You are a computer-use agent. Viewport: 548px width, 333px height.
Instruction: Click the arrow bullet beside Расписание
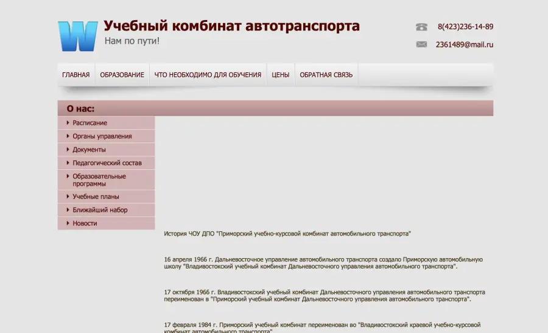coord(68,123)
